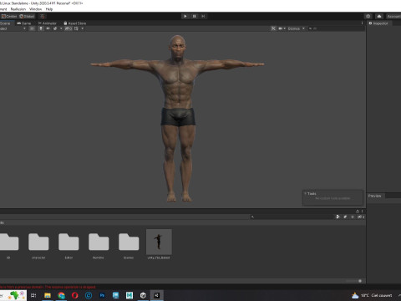Screen dimensions: 401x301
Task: Open Google Chrome from the taskbar
Action: tap(61, 295)
